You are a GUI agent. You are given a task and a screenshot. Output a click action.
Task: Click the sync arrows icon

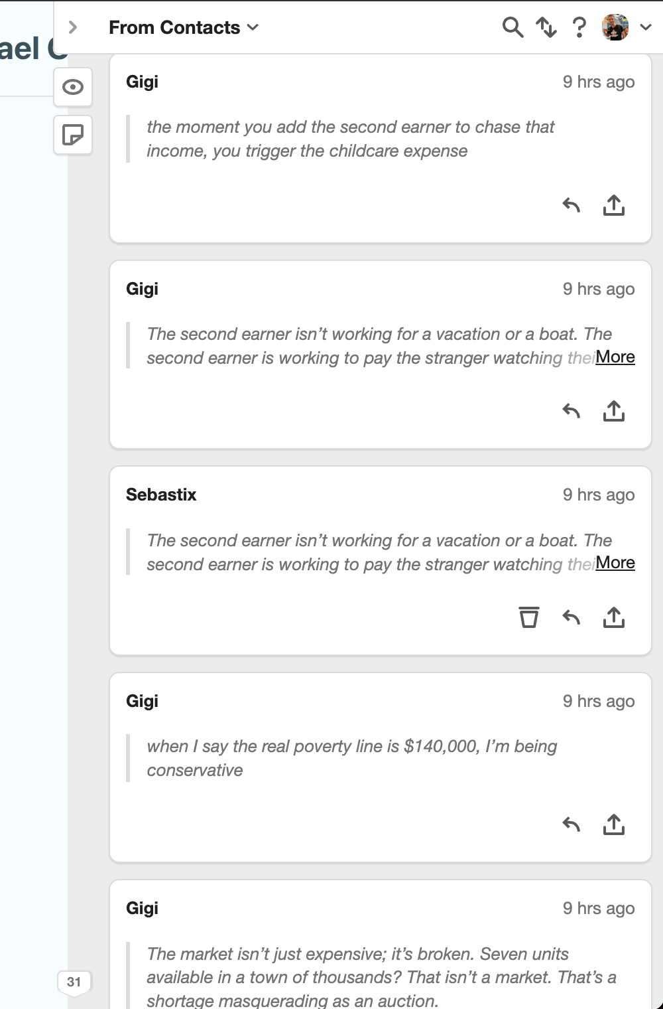tap(546, 27)
